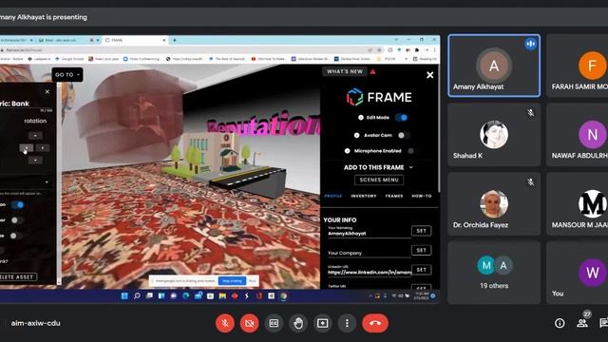The width and height of the screenshot is (608, 342).
Task: Click Avatar Cam info icon
Action: (x=357, y=135)
